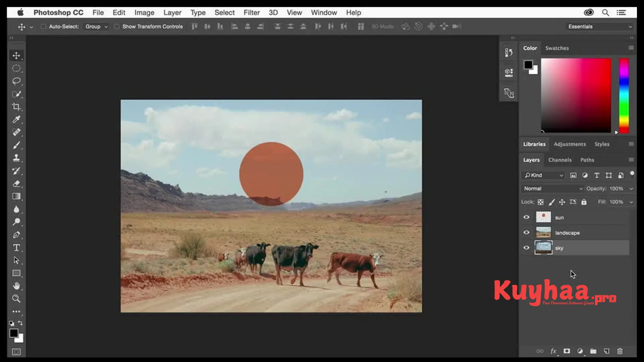Create new fill or adjustment layer
644x362 pixels.
[x=580, y=351]
